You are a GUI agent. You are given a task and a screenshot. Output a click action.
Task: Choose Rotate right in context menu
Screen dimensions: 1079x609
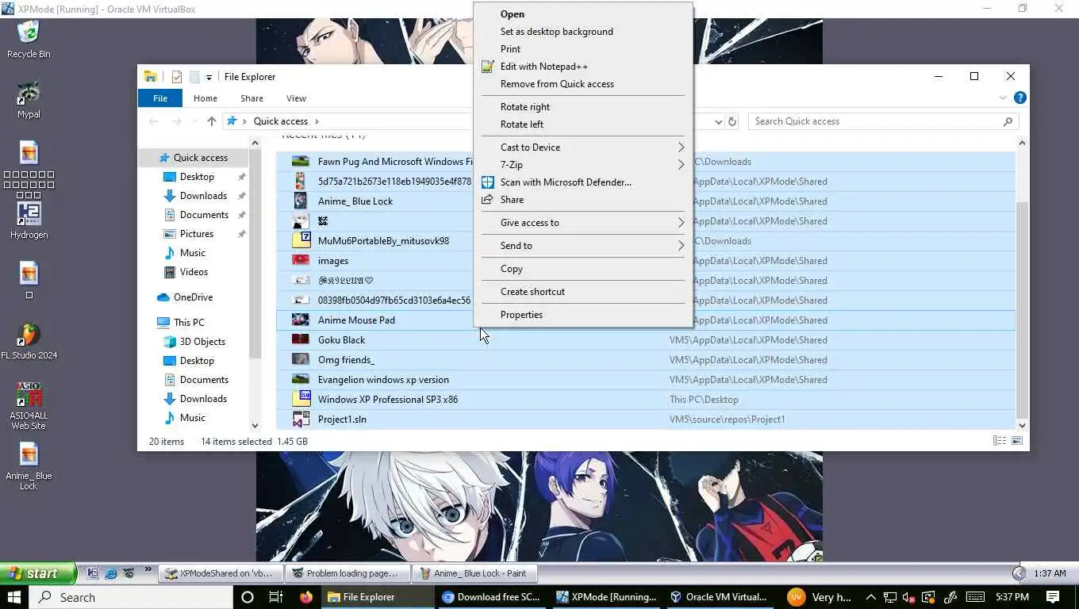[582, 107]
